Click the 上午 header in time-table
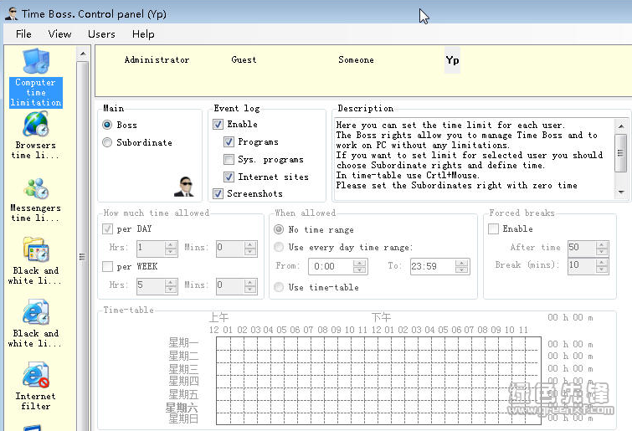 point(218,318)
